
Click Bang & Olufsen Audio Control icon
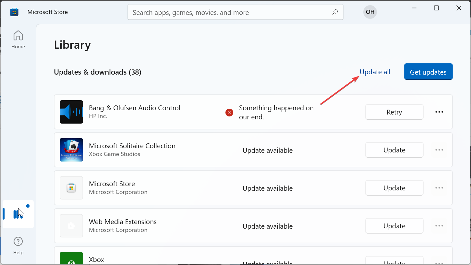click(71, 112)
